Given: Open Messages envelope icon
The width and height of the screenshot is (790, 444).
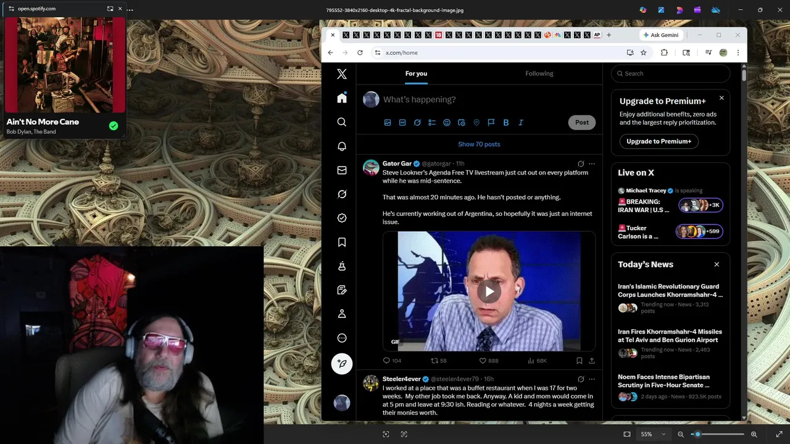Looking at the screenshot, I should [x=342, y=170].
